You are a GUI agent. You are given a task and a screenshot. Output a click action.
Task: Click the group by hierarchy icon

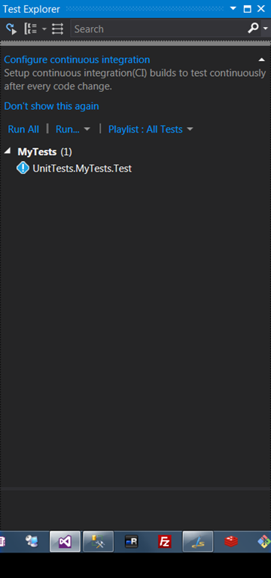(x=31, y=29)
